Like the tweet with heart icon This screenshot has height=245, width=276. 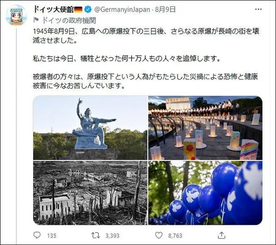click(x=159, y=235)
